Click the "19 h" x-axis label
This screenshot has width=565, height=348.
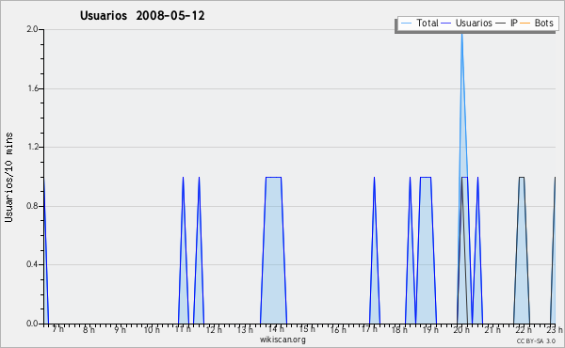430,329
